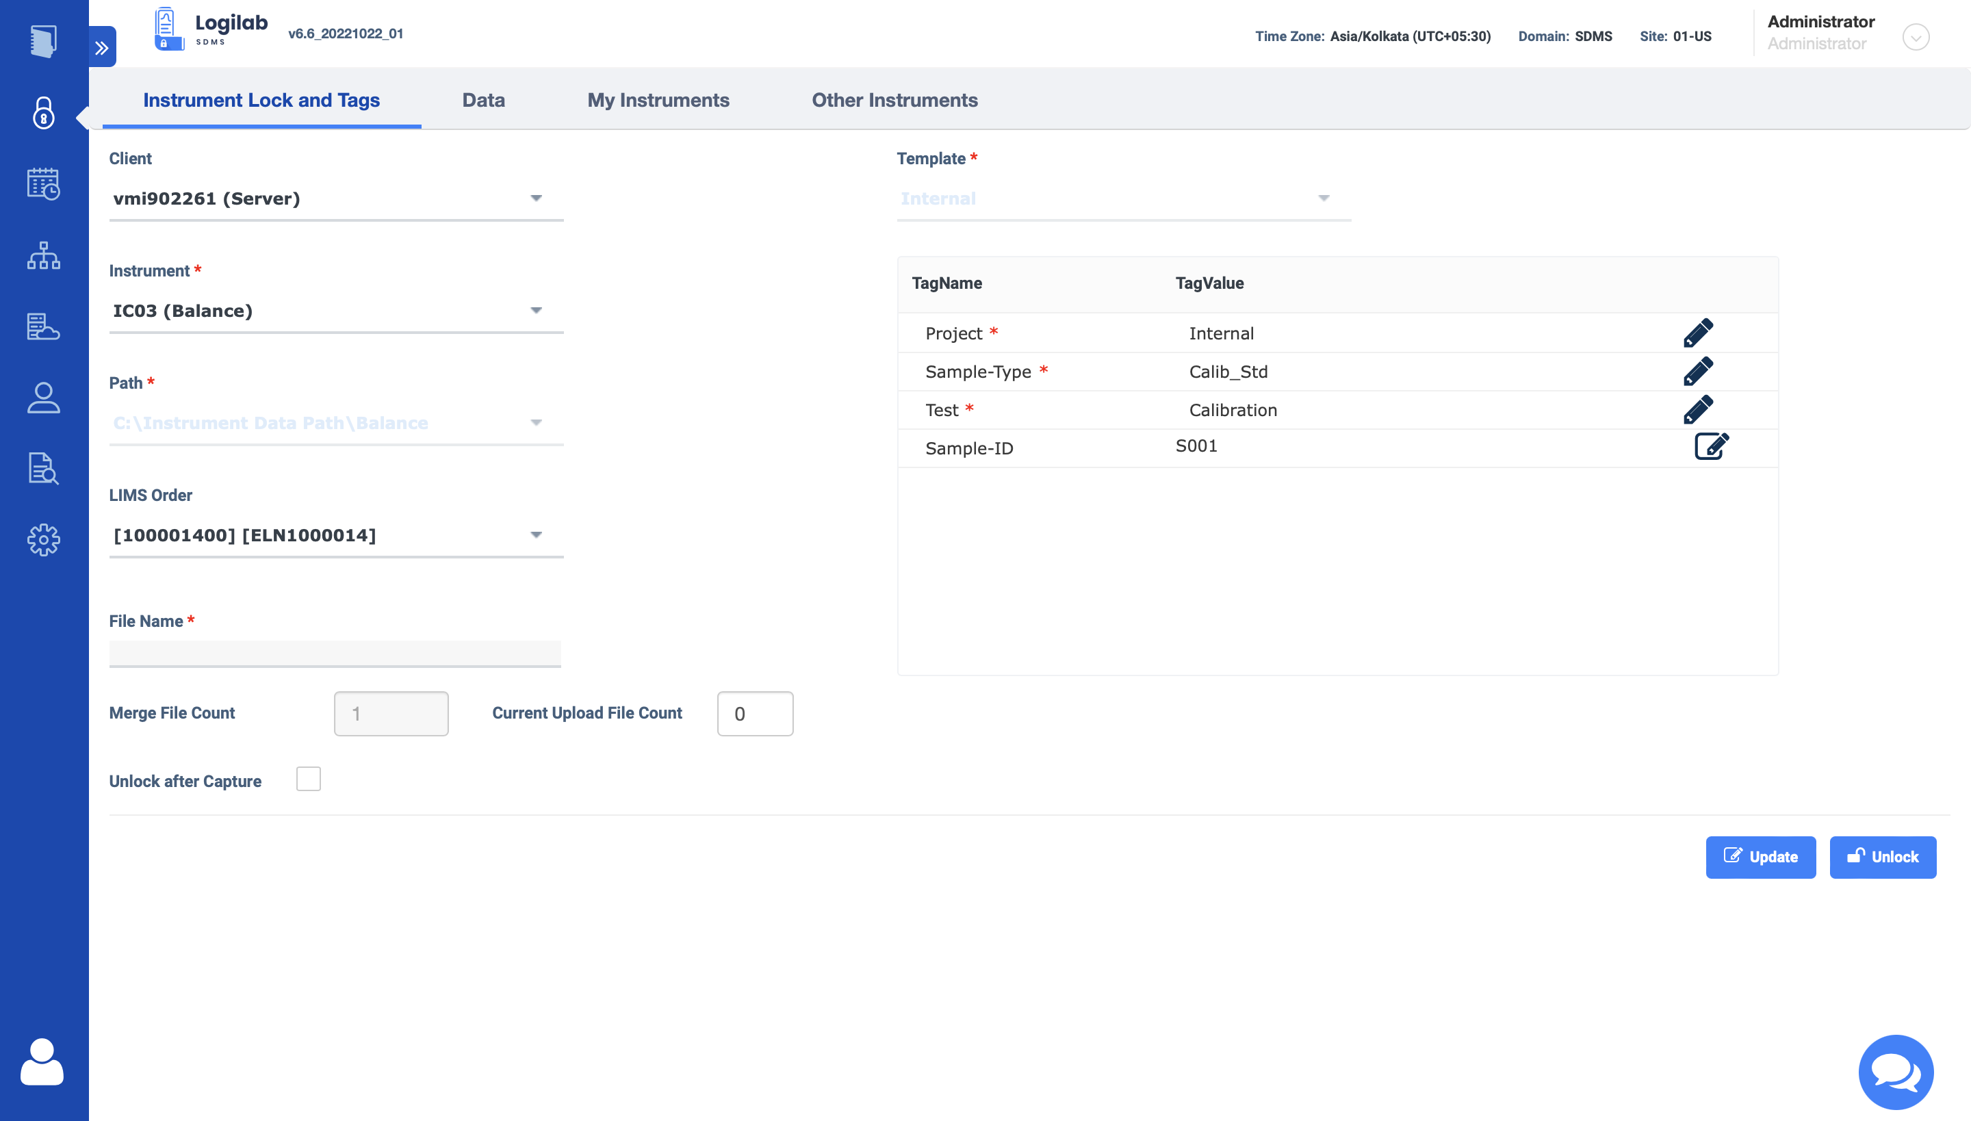
Task: Click the hierarchy network sidebar icon
Action: [44, 256]
